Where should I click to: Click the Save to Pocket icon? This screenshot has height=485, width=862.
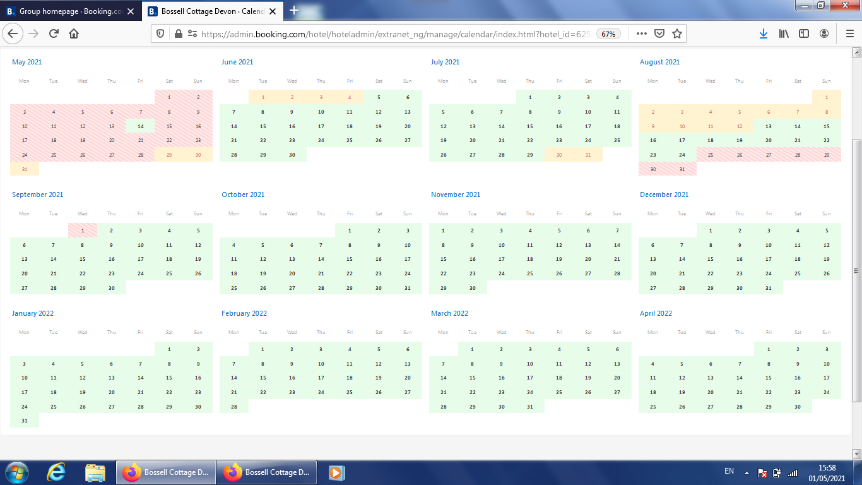pyautogui.click(x=659, y=34)
